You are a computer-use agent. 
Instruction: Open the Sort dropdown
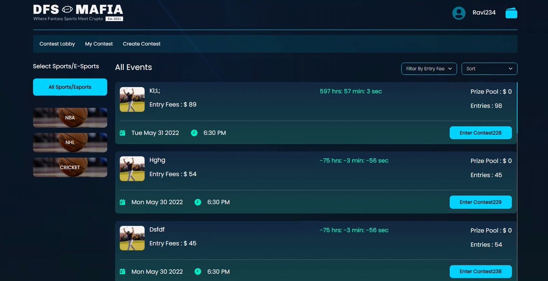click(x=489, y=69)
